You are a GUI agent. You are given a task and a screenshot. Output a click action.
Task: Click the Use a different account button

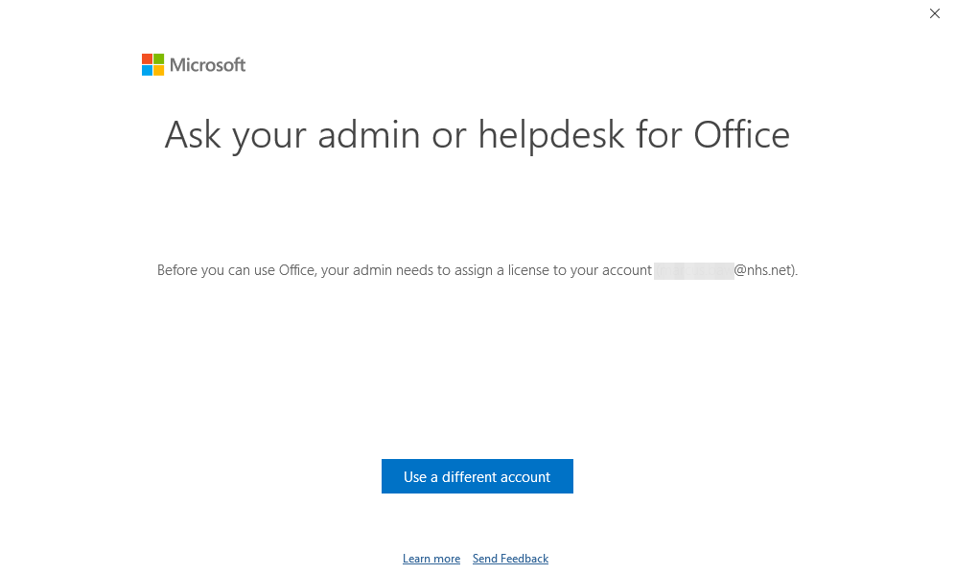(477, 476)
